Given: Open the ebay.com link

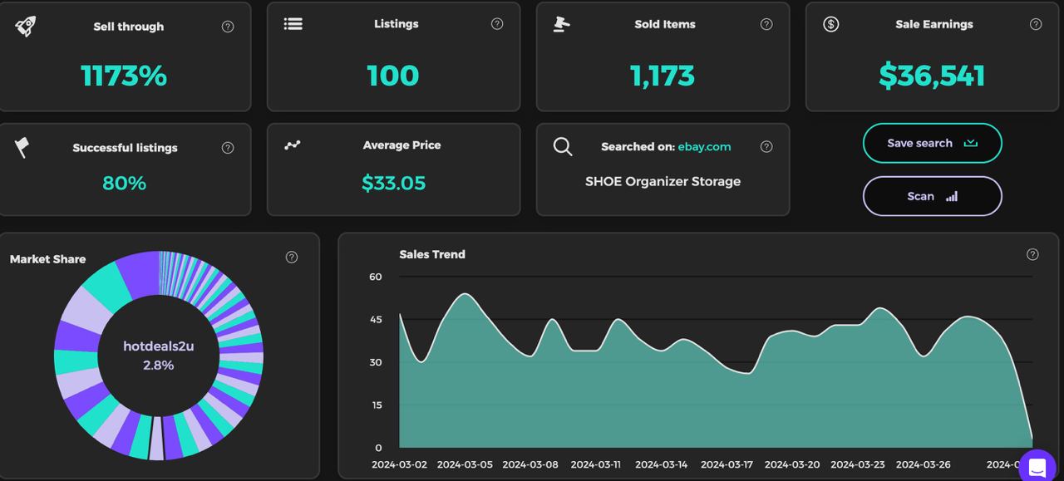Looking at the screenshot, I should [x=704, y=147].
